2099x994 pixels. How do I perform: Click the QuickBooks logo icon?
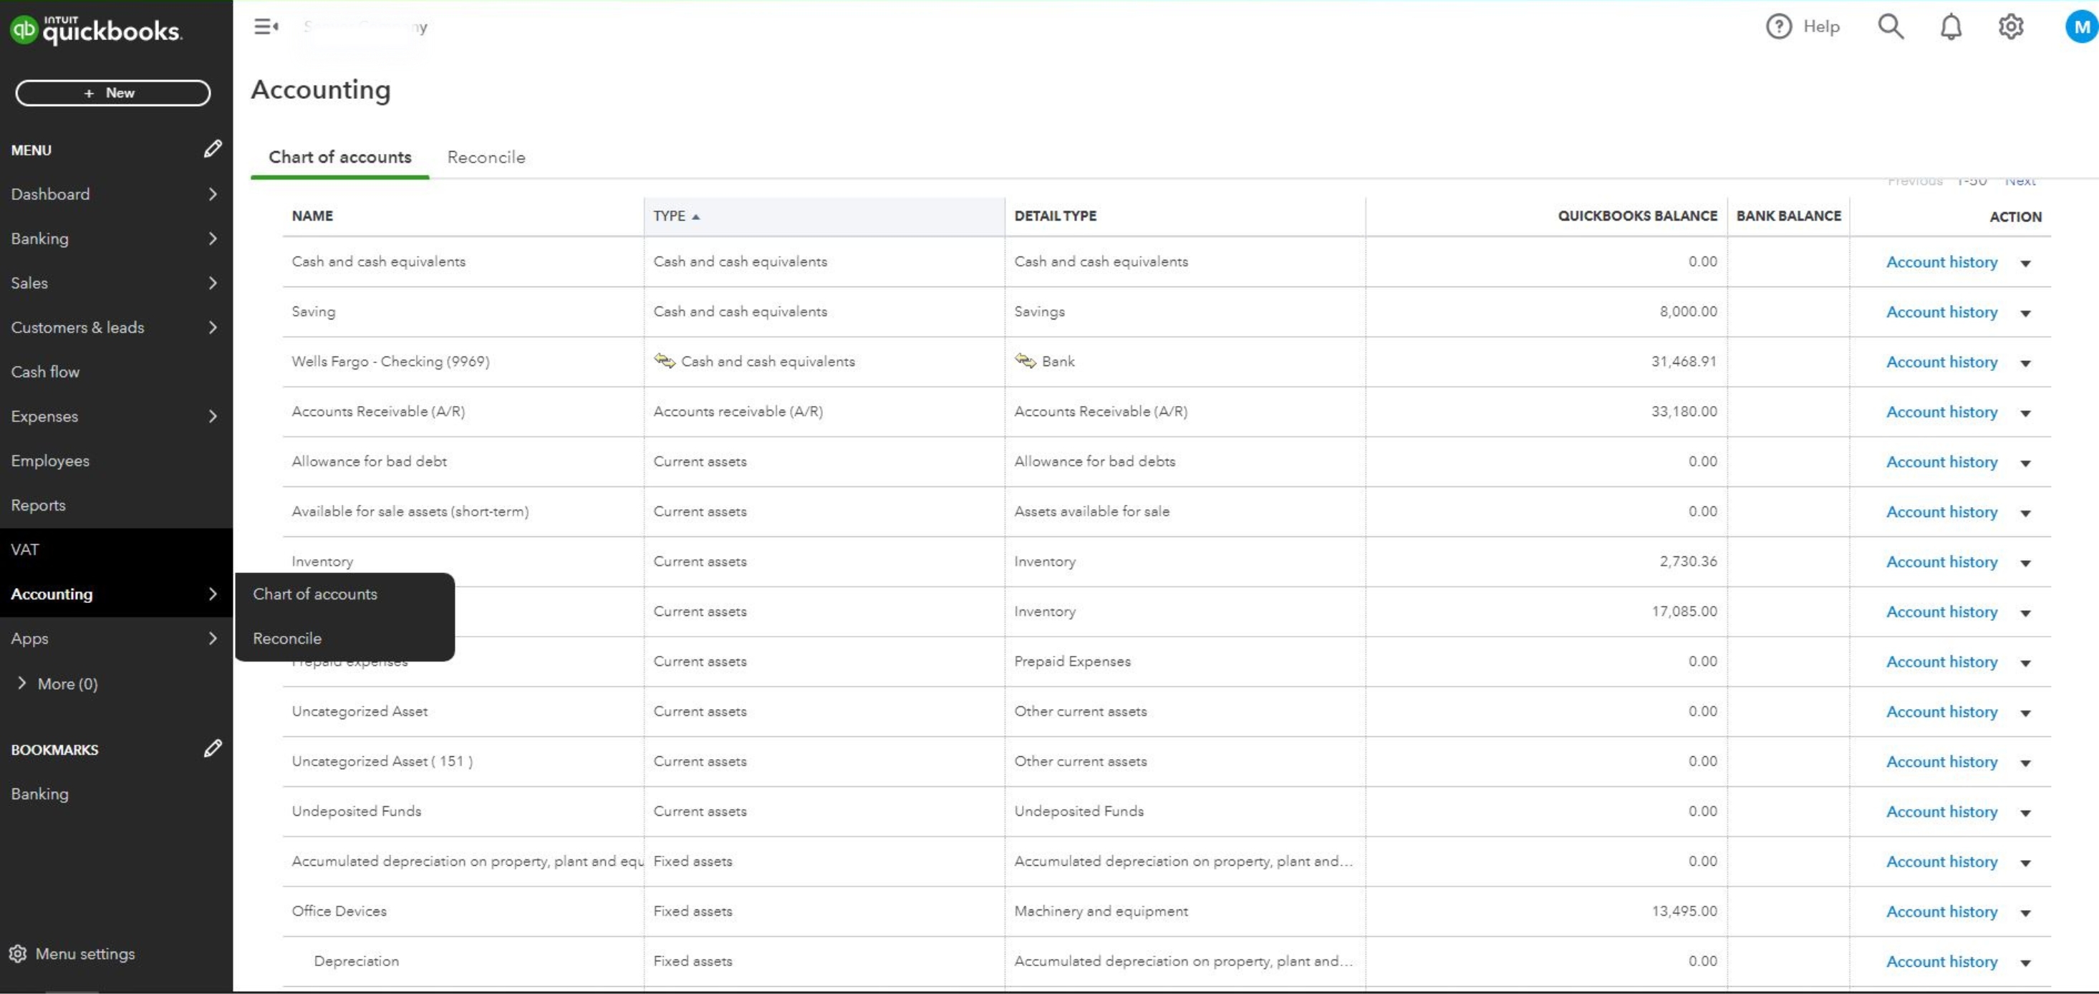pyautogui.click(x=24, y=30)
